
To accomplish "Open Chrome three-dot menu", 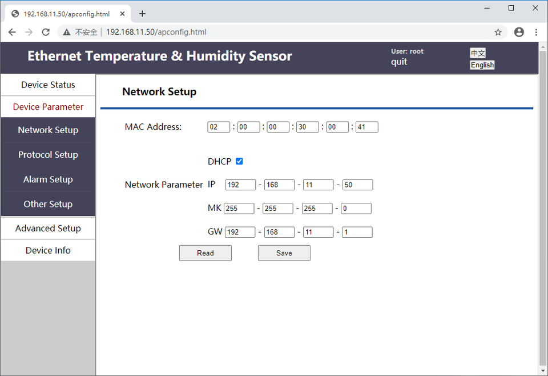I will 536,33.
